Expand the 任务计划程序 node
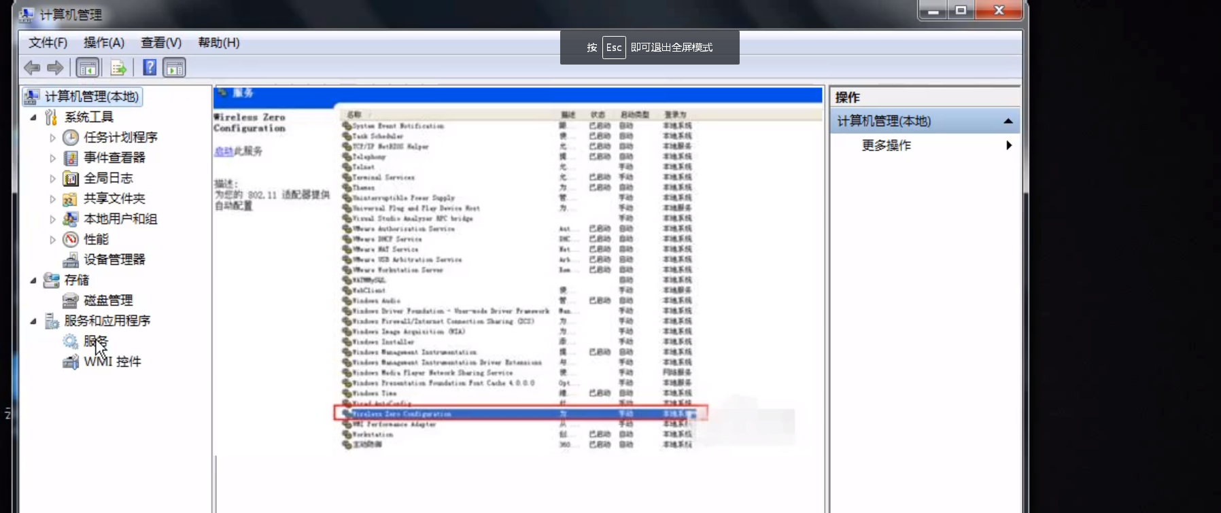This screenshot has width=1221, height=513. 53,138
